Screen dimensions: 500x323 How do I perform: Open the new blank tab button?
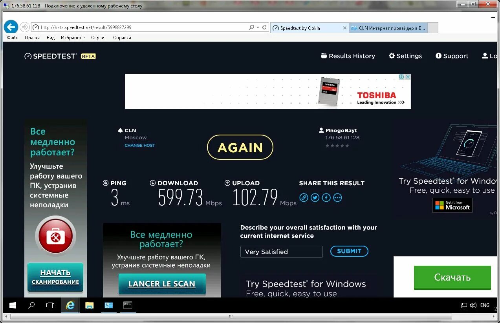432,28
